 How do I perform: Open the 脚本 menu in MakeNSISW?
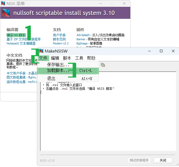(67, 58)
